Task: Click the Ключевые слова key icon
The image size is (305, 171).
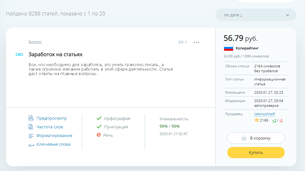Action: click(x=31, y=145)
